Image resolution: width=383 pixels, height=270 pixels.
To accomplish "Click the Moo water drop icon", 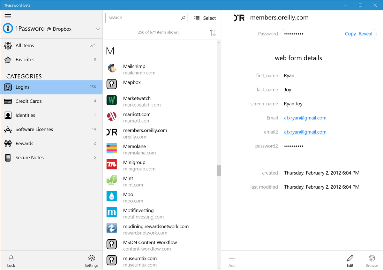I will (111, 196).
